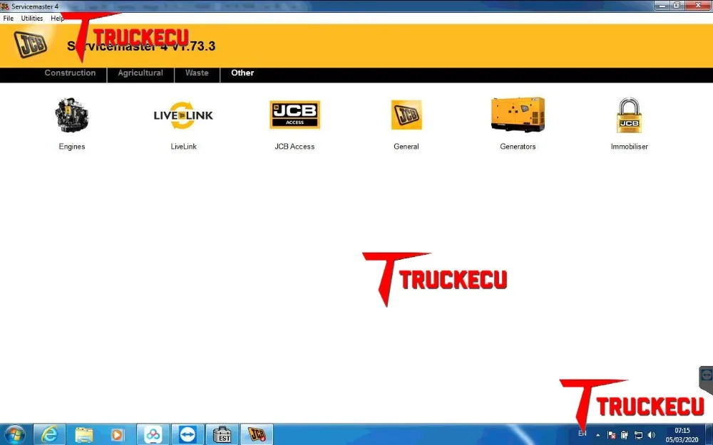The width and height of the screenshot is (713, 445).
Task: Click the Immobiliser label text
Action: pyautogui.click(x=630, y=147)
